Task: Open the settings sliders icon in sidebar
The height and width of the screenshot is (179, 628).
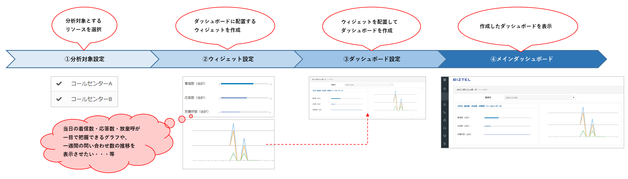Action: (x=444, y=144)
